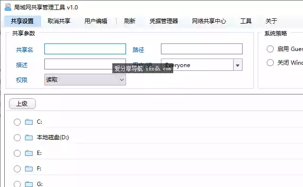Viewport: 303px width, 187px height.
Task: Click the Everyone text in user combo box
Action: click(177, 65)
